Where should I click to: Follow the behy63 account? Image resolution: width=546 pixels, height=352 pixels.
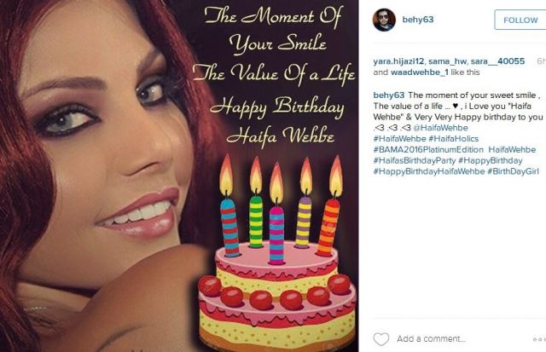point(520,20)
